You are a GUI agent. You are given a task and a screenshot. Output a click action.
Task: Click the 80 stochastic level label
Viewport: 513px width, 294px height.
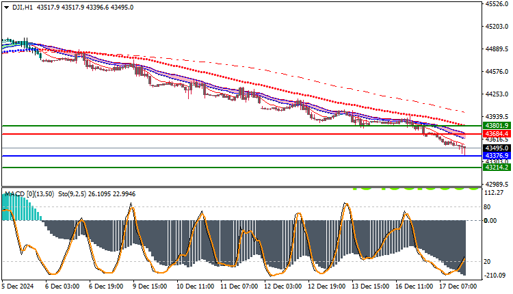pyautogui.click(x=487, y=207)
